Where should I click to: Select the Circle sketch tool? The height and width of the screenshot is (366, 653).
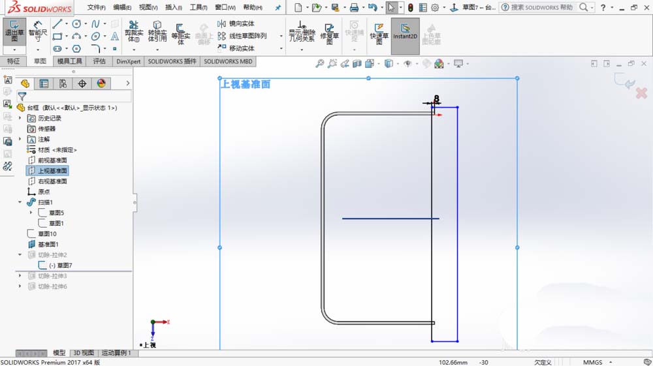click(x=76, y=23)
